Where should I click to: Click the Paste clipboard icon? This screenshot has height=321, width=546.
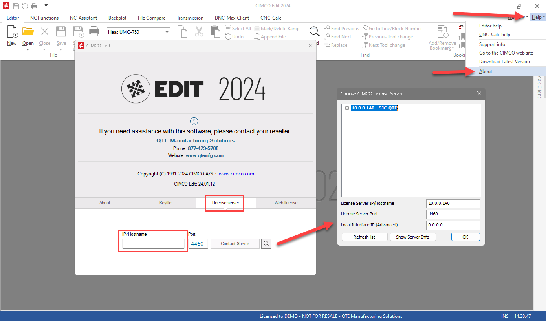pyautogui.click(x=215, y=31)
